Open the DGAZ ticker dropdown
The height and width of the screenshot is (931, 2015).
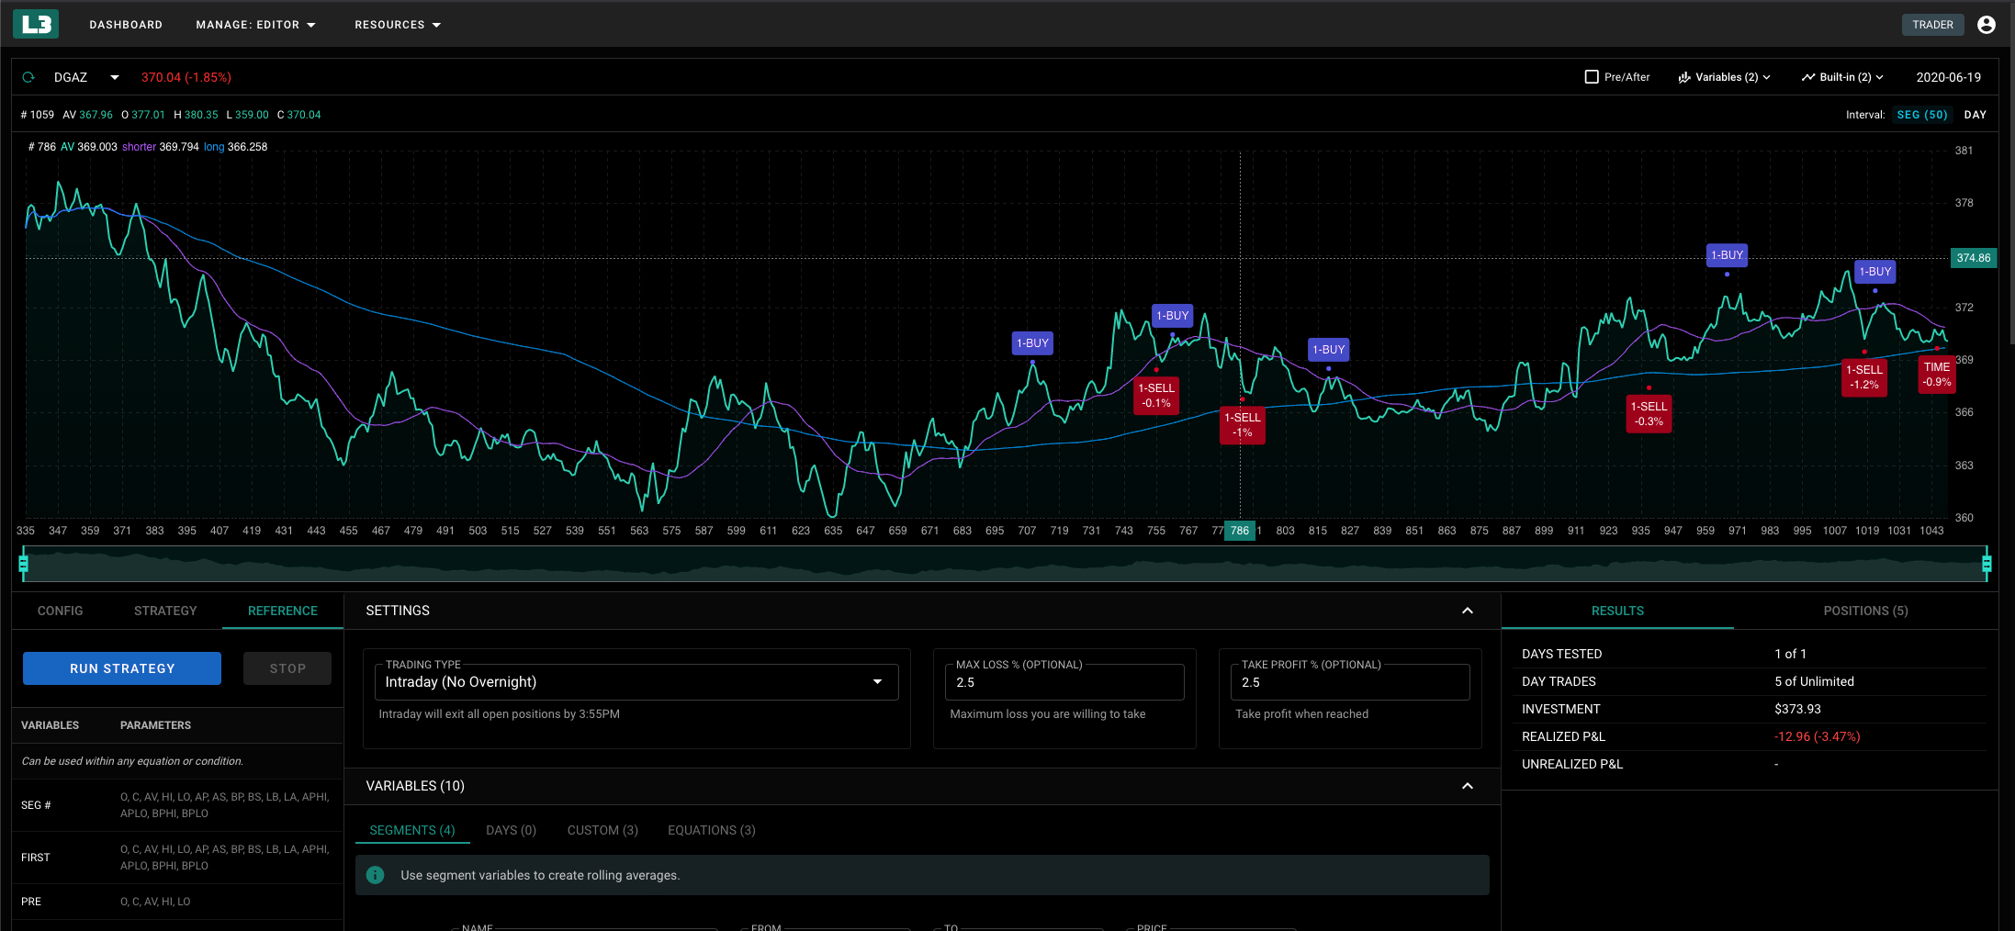pos(113,77)
